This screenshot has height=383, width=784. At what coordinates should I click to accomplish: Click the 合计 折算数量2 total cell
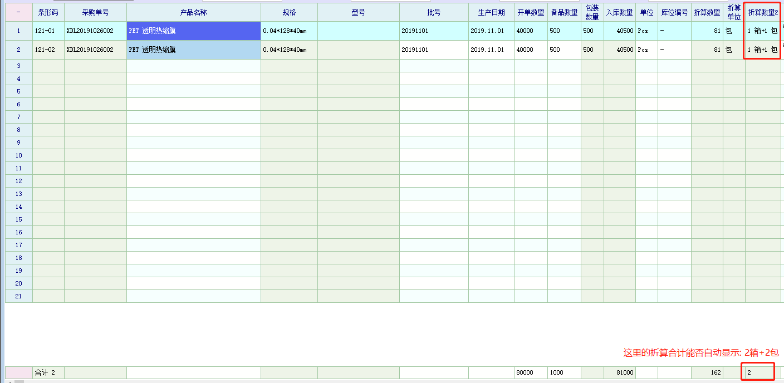[758, 372]
